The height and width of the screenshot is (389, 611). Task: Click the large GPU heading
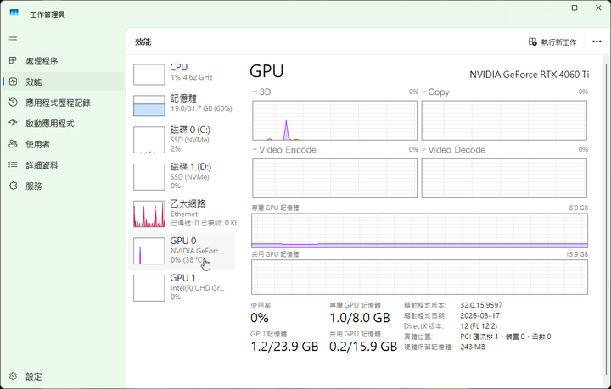click(267, 71)
